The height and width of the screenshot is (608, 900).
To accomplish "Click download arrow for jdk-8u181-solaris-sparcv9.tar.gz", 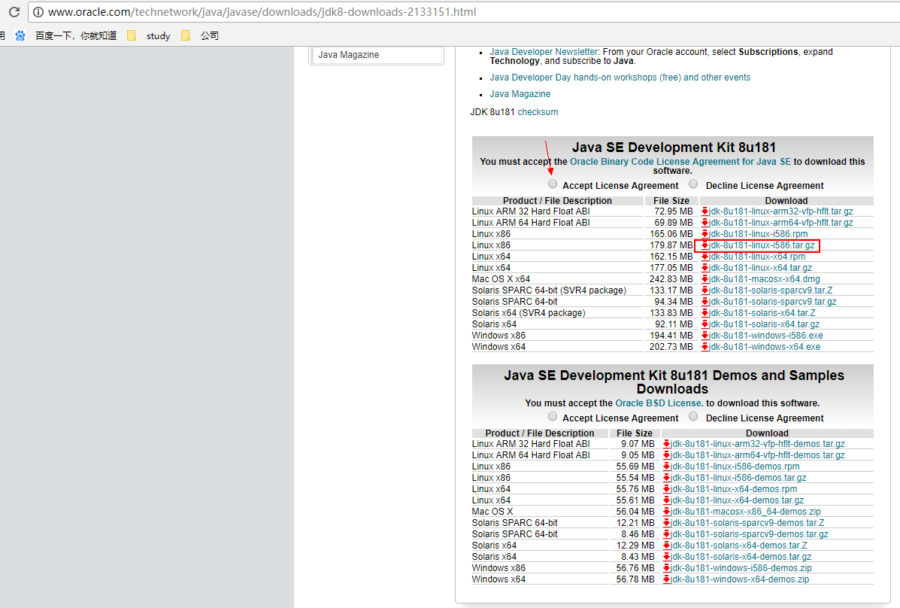I will (705, 302).
